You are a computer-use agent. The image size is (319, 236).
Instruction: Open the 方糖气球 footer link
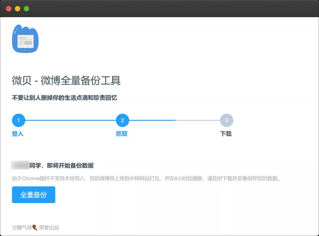coord(22,227)
